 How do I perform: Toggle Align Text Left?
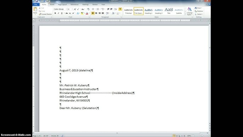tap(93, 13)
